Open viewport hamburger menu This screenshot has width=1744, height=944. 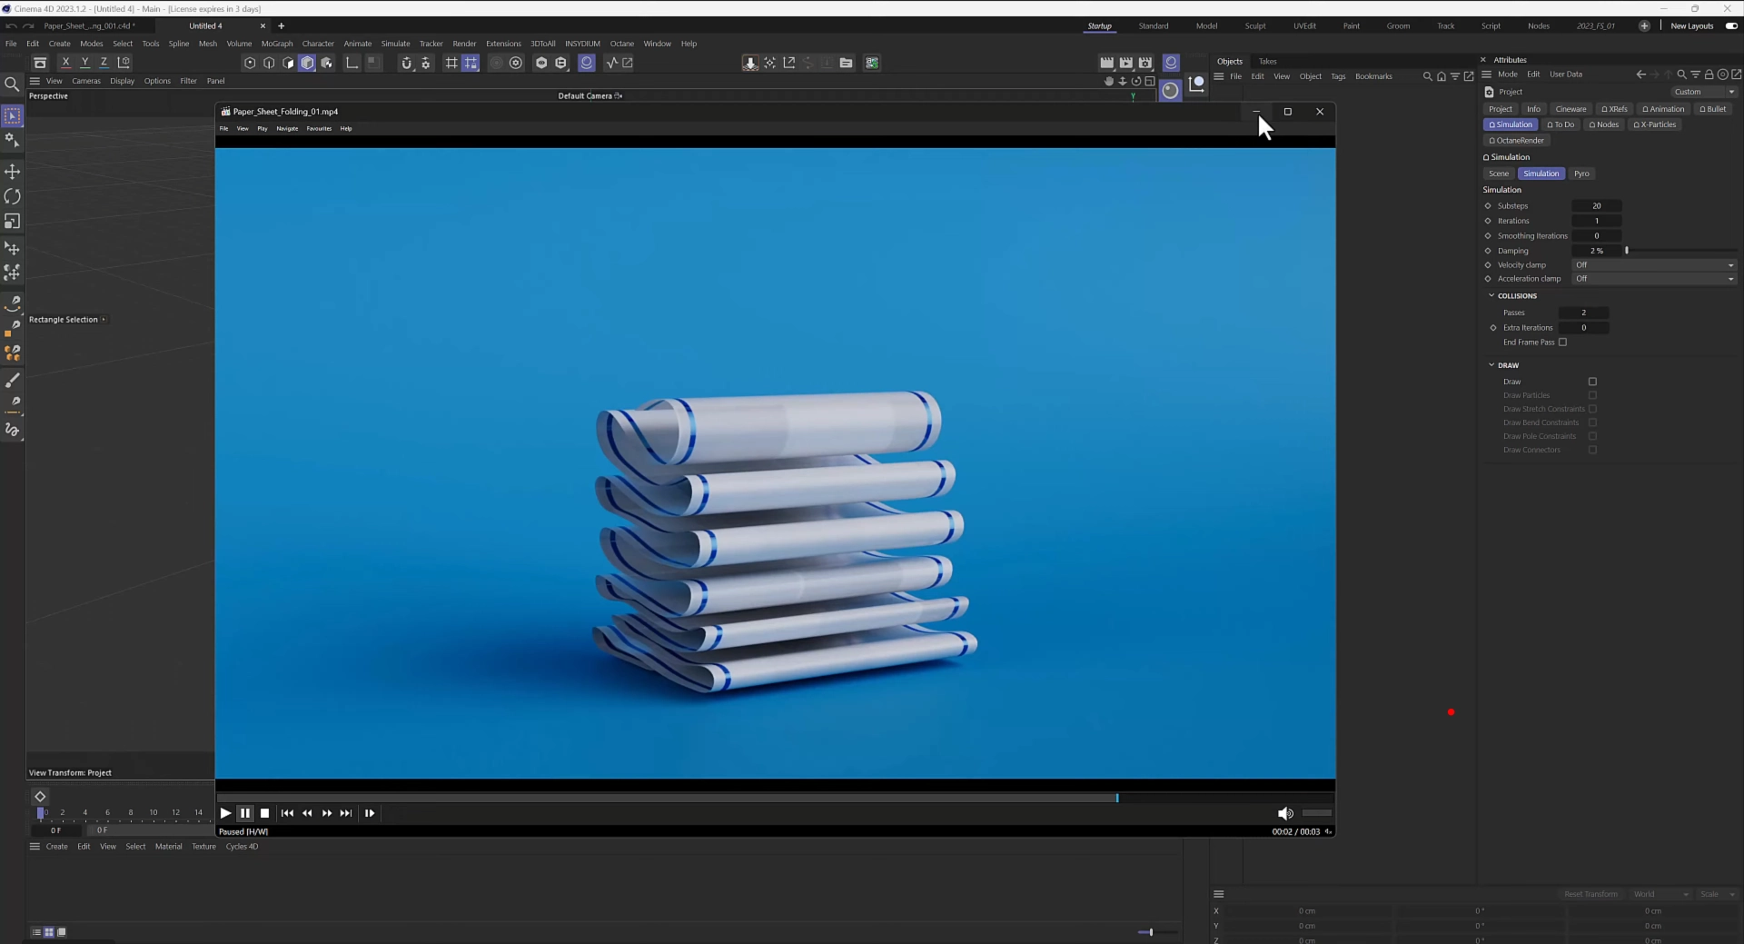(x=35, y=81)
